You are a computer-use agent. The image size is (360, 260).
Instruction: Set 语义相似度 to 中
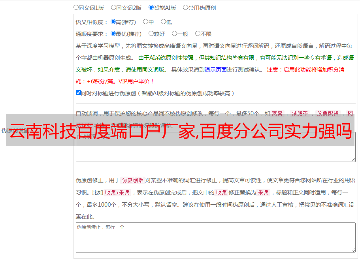tap(145, 22)
